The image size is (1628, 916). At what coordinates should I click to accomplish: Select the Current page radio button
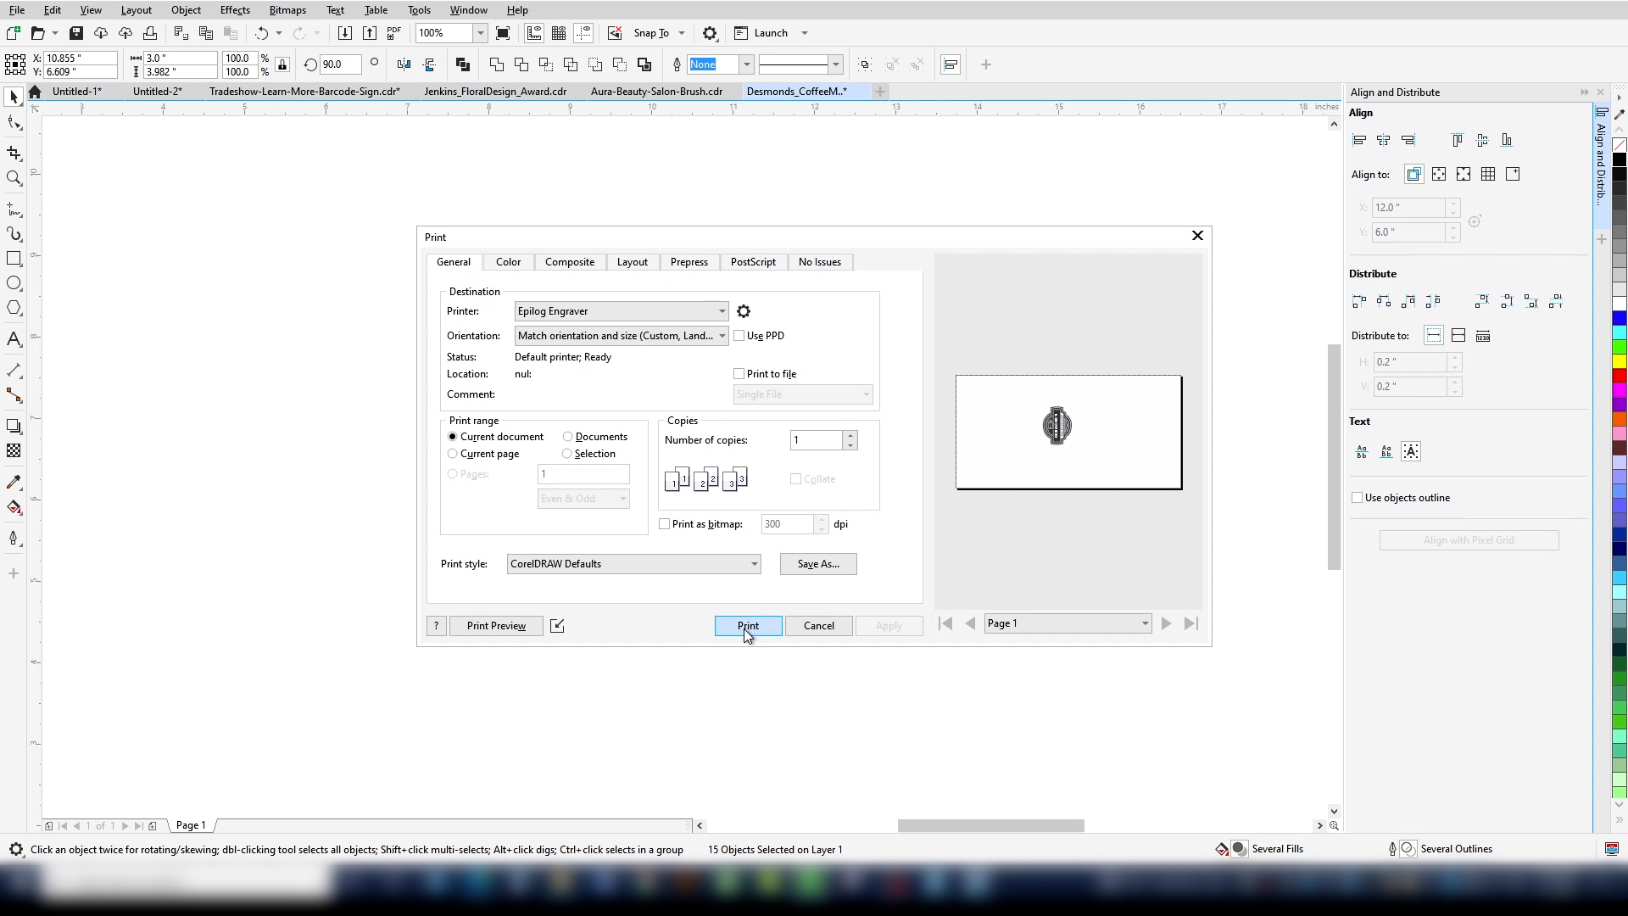pos(453,454)
